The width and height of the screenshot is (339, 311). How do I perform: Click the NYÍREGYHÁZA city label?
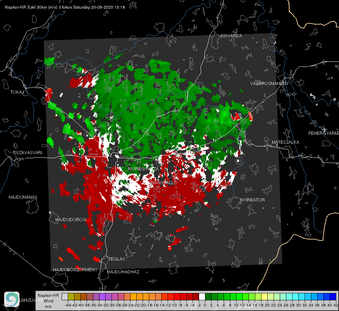pyautogui.click(x=143, y=169)
